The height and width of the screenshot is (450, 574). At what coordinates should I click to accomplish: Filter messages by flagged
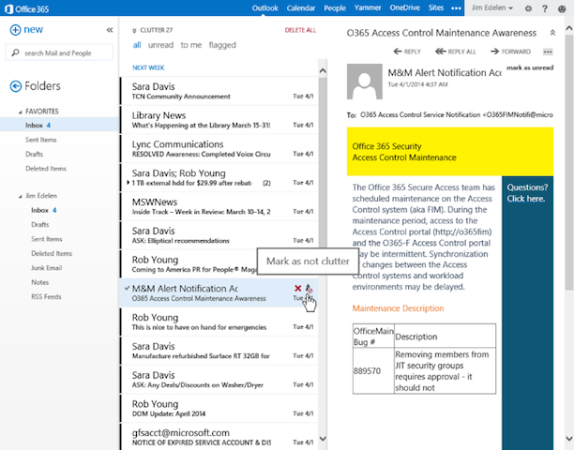pos(222,44)
